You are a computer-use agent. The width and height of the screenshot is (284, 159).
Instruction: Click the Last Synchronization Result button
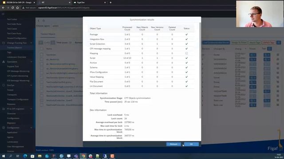(216, 42)
